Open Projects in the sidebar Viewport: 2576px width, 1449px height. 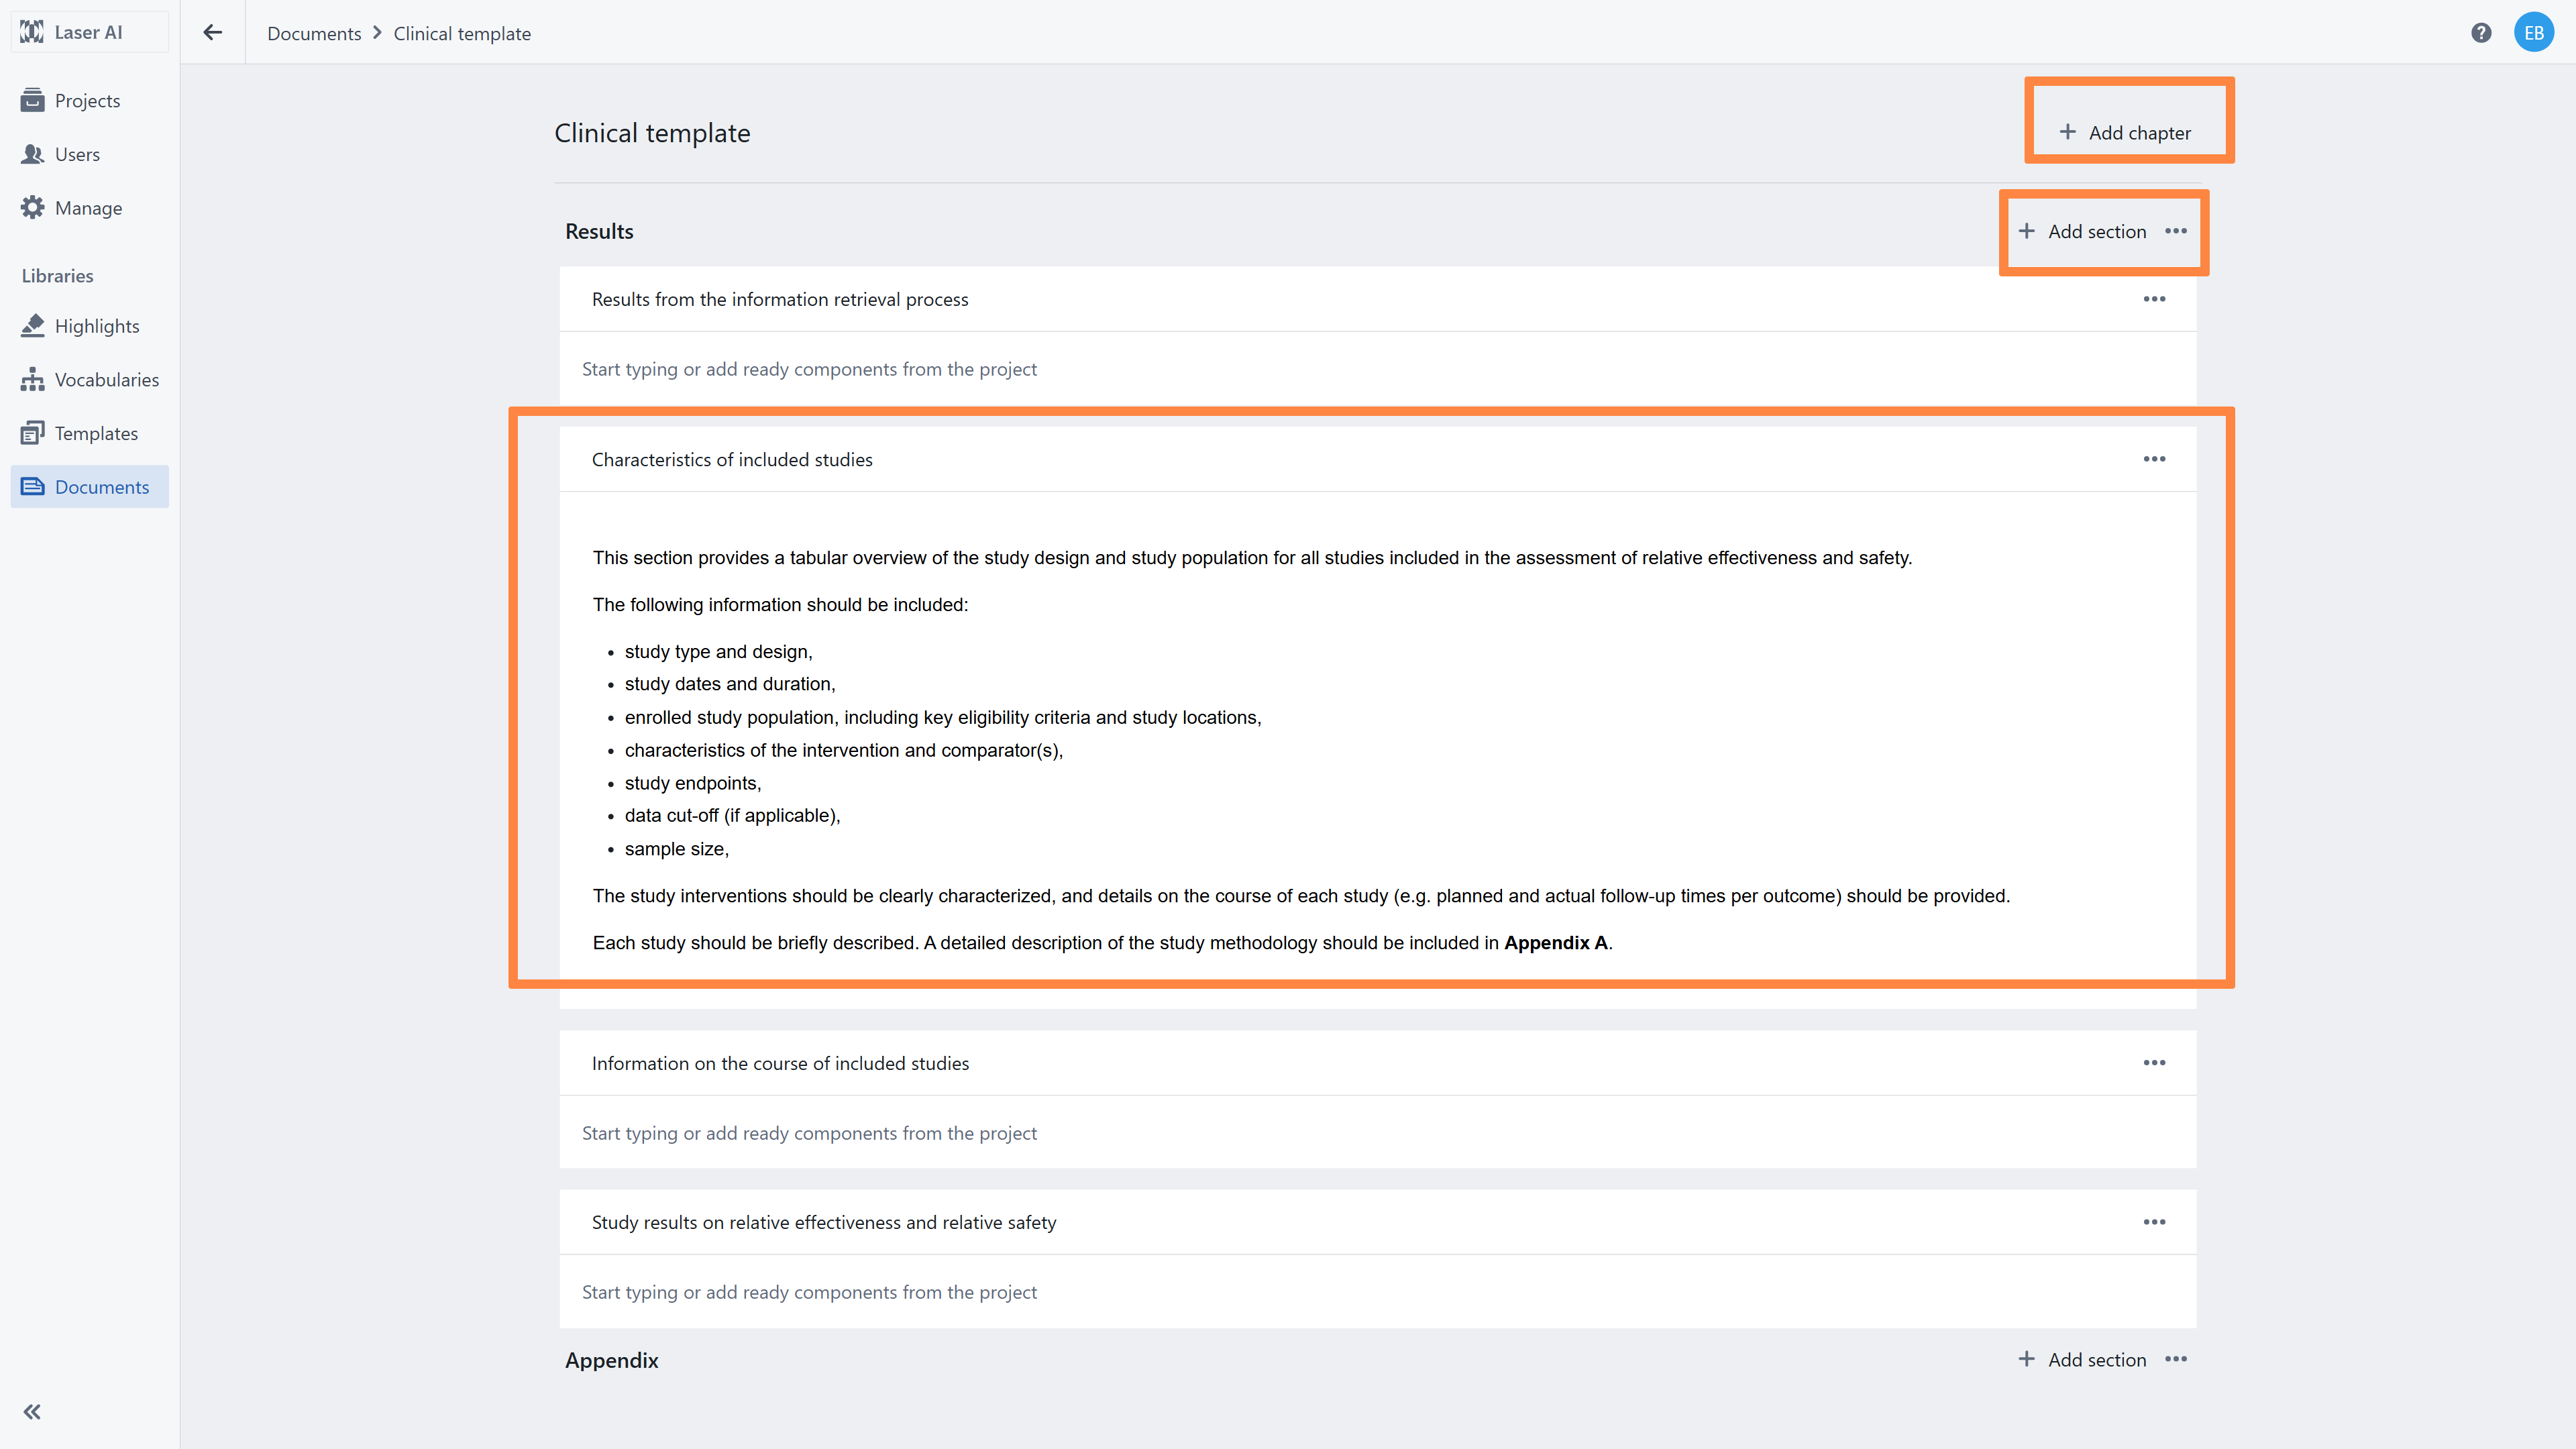(x=87, y=100)
